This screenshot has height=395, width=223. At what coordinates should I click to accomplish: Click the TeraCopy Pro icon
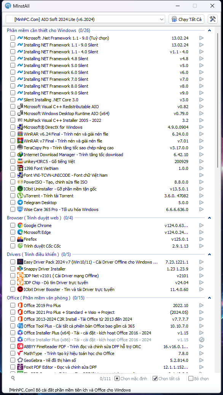(20, 148)
